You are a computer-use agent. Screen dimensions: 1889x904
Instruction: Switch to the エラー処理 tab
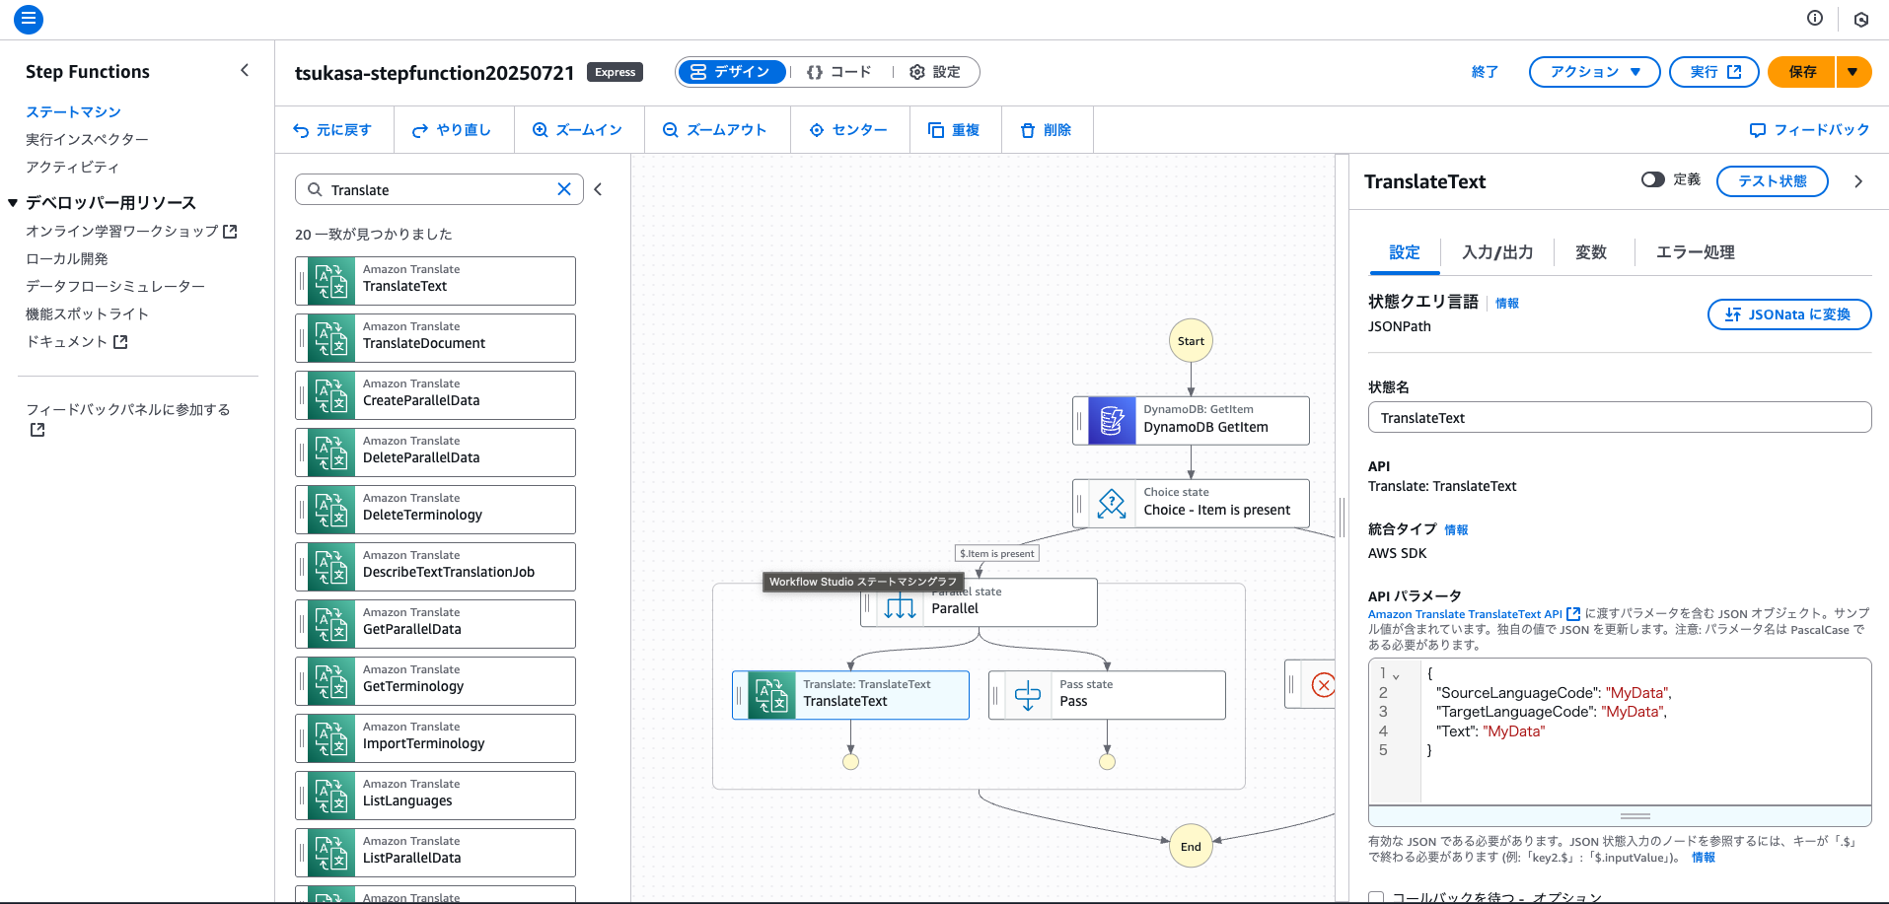1695,252
